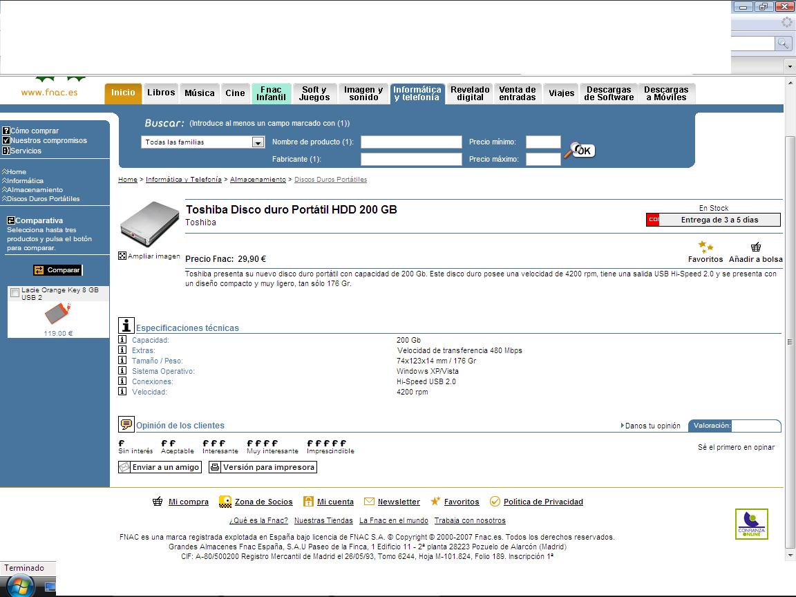Open the Viajes tab
The image size is (796, 597).
point(561,93)
